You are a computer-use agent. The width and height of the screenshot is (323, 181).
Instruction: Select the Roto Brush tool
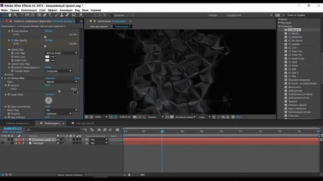point(74,15)
